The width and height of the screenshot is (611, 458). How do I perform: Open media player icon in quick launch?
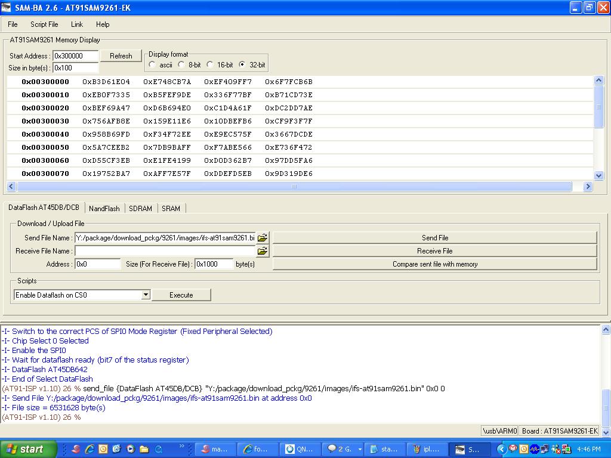(x=130, y=449)
